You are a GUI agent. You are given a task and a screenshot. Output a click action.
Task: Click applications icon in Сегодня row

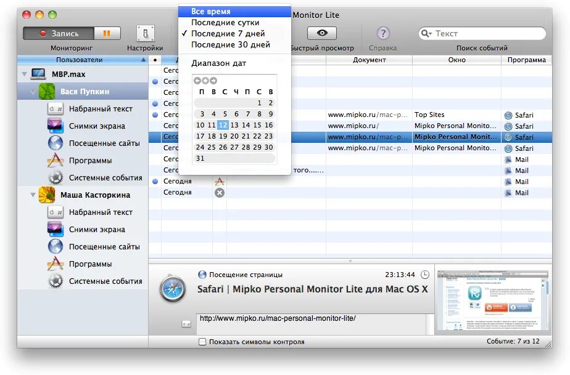(x=220, y=181)
